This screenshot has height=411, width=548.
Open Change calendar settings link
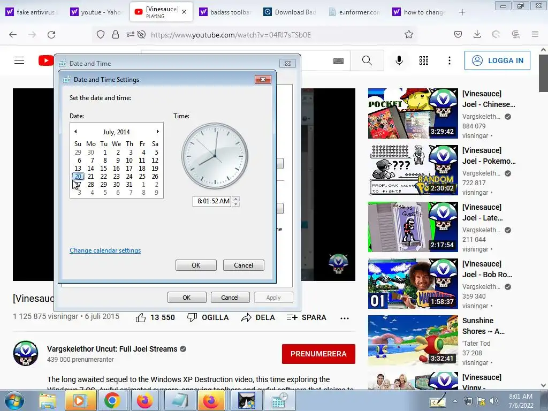point(105,250)
